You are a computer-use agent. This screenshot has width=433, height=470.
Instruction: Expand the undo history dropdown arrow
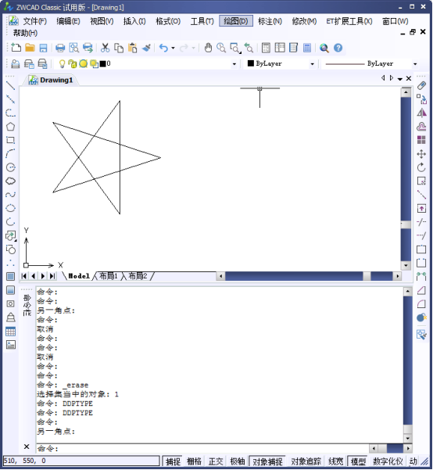point(173,48)
